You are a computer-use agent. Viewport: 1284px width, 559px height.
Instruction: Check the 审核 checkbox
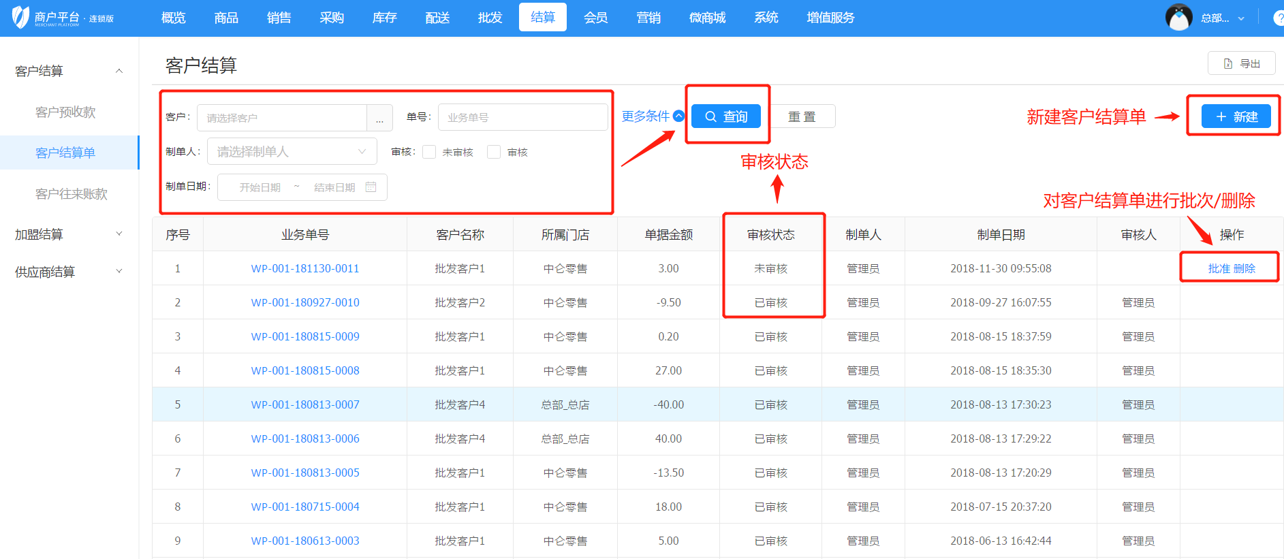[x=494, y=152]
